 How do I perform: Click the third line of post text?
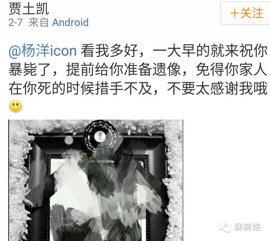pyautogui.click(x=138, y=88)
